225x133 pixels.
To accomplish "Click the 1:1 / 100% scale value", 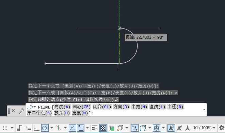I will 202,128.
